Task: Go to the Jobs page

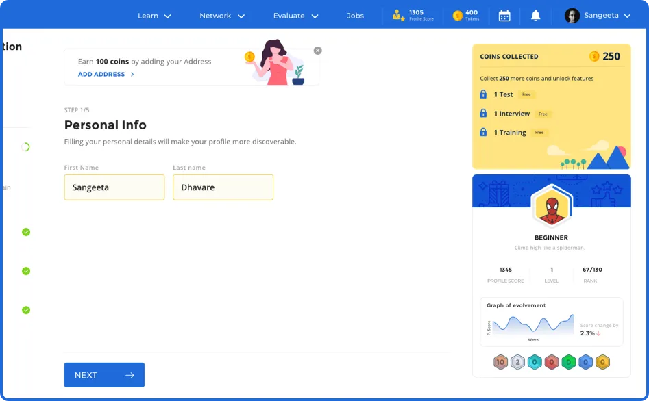Action: (x=355, y=16)
